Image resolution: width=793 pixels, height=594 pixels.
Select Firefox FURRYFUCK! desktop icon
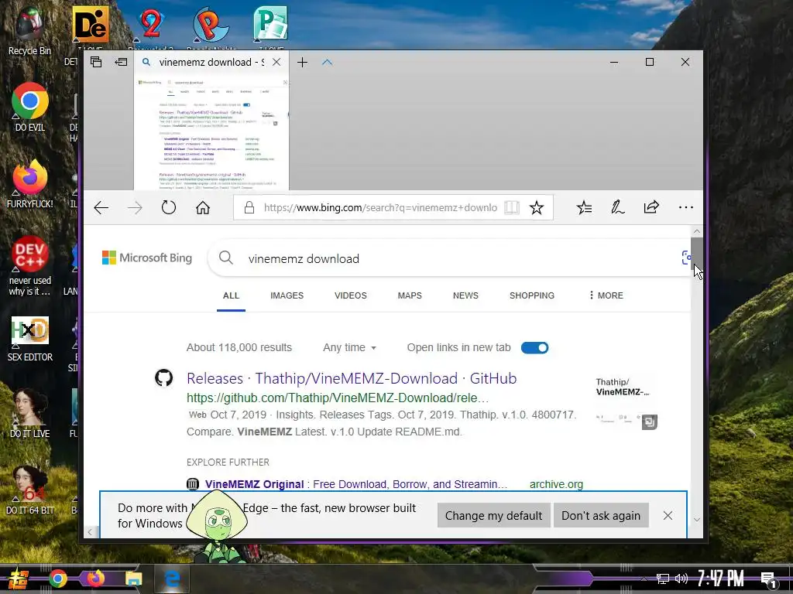coord(30,184)
